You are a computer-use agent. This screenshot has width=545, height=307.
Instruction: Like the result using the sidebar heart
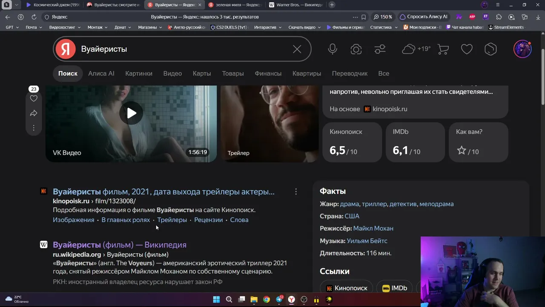[x=34, y=98]
